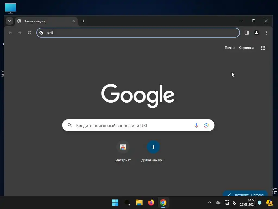
Task: Show hidden tray icons
Action: click(x=210, y=202)
